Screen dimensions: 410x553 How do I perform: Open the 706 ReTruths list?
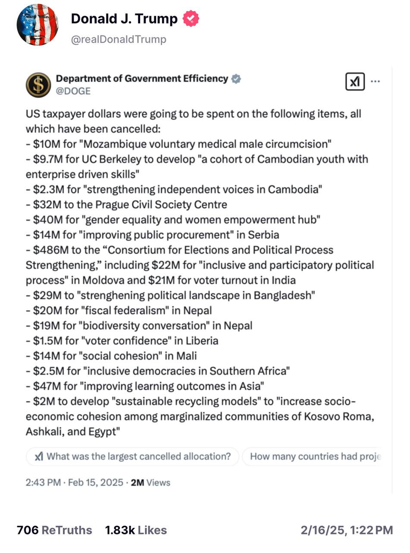[54, 530]
